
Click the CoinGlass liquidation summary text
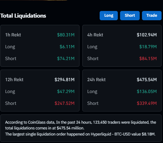[81, 125]
